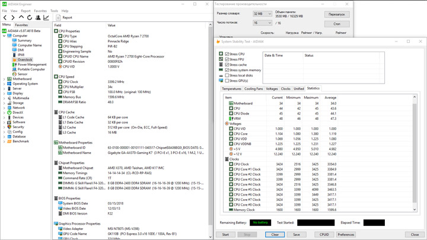The height and width of the screenshot is (240, 427).
Task: Toggle the Stress cache checkbox
Action: coord(227,65)
